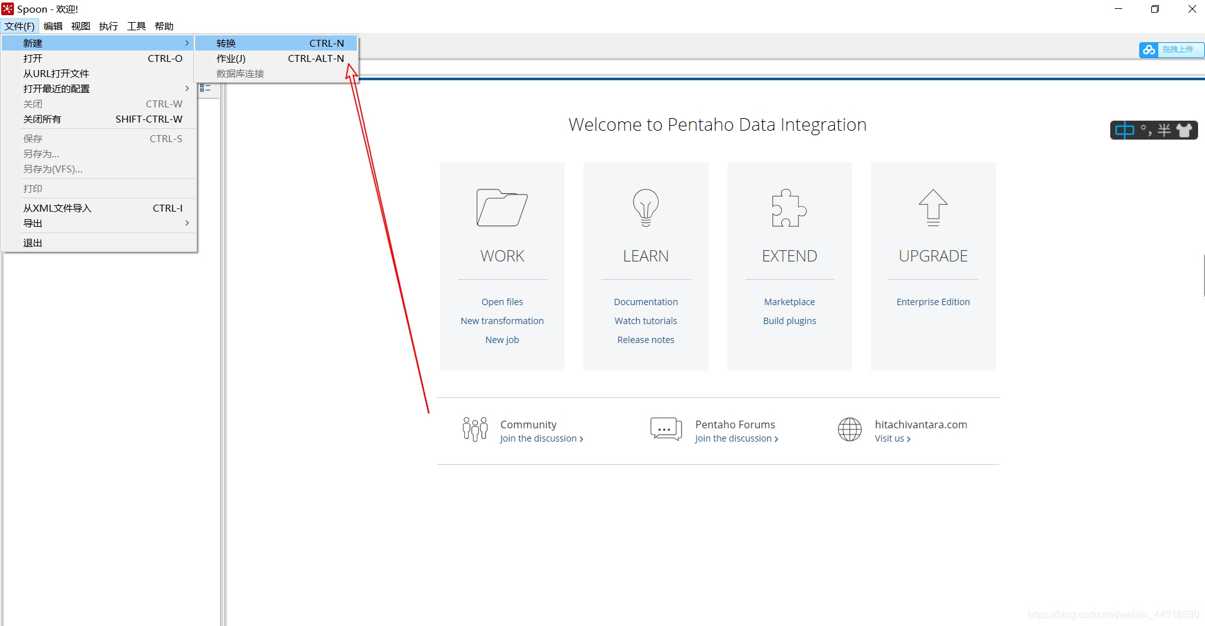Open the Open files link
The image size is (1205, 626).
502,302
